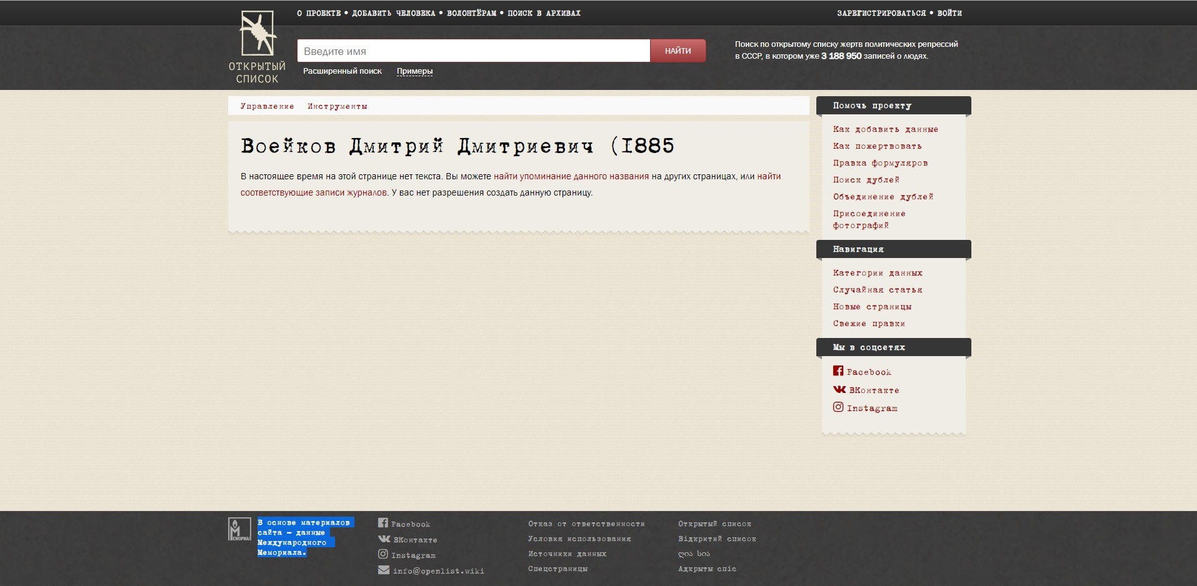This screenshot has height=586, width=1197.
Task: Open Расширенный поиск advanced search
Action: click(342, 71)
